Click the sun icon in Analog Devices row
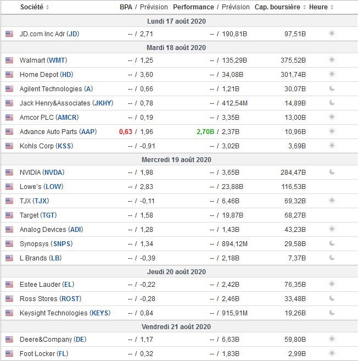The height and width of the screenshot is (361, 358). (332, 229)
